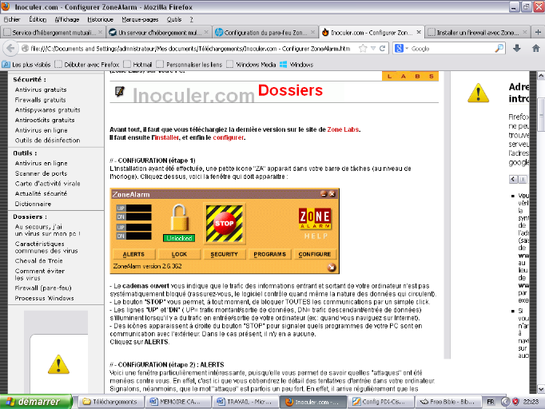Open 'Carte d'activité virale' sidebar link
The width and height of the screenshot is (545, 409).
48,184
